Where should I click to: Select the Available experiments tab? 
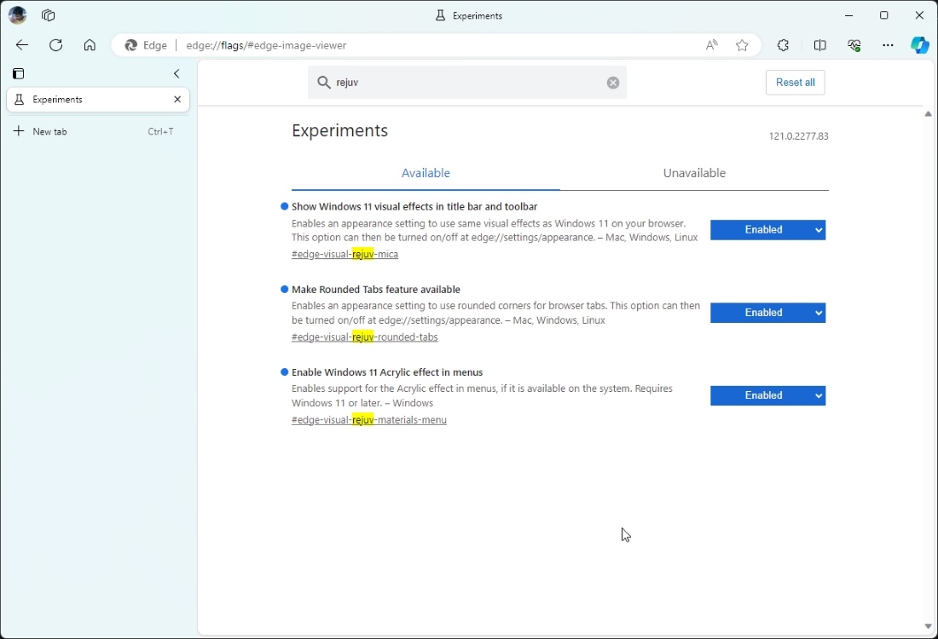click(x=426, y=173)
